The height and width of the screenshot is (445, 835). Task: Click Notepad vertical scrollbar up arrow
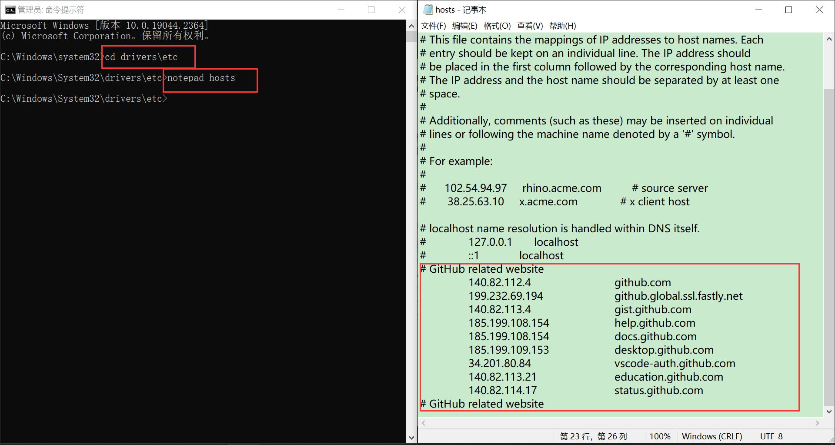pos(829,39)
